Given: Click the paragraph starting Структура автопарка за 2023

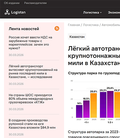Looking at the screenshot, I should pyautogui.click(x=94, y=134).
